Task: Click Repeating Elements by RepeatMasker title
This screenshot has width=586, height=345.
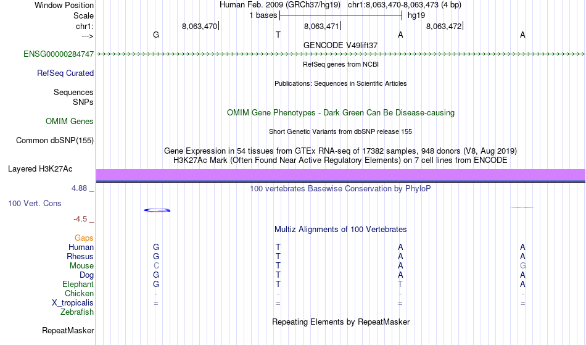Action: (340, 322)
